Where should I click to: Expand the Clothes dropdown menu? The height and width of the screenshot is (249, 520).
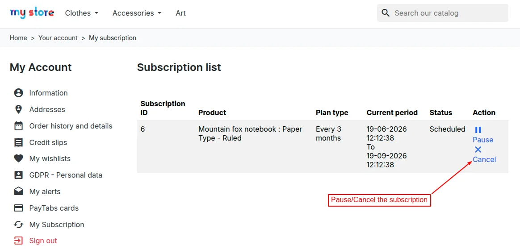tap(82, 13)
